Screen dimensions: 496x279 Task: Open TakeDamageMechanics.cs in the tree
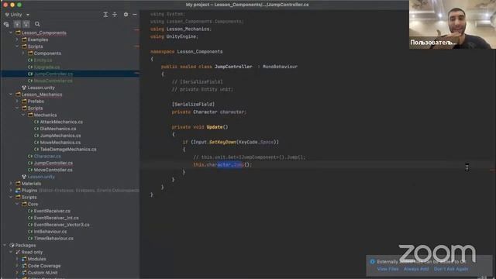coord(68,150)
